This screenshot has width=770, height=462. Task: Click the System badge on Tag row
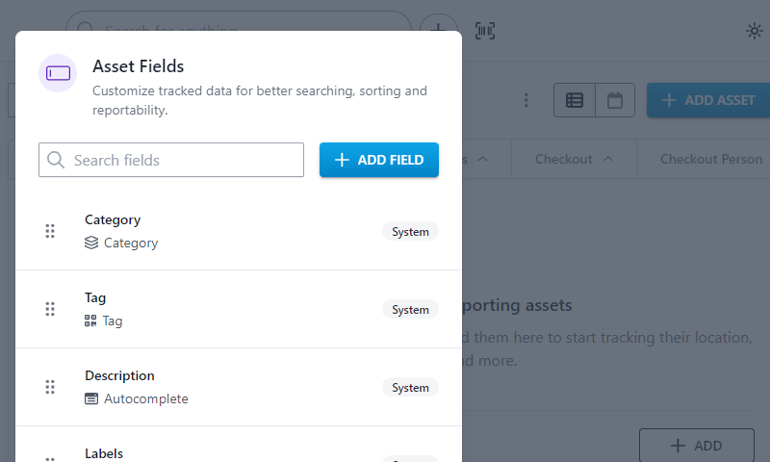click(410, 309)
